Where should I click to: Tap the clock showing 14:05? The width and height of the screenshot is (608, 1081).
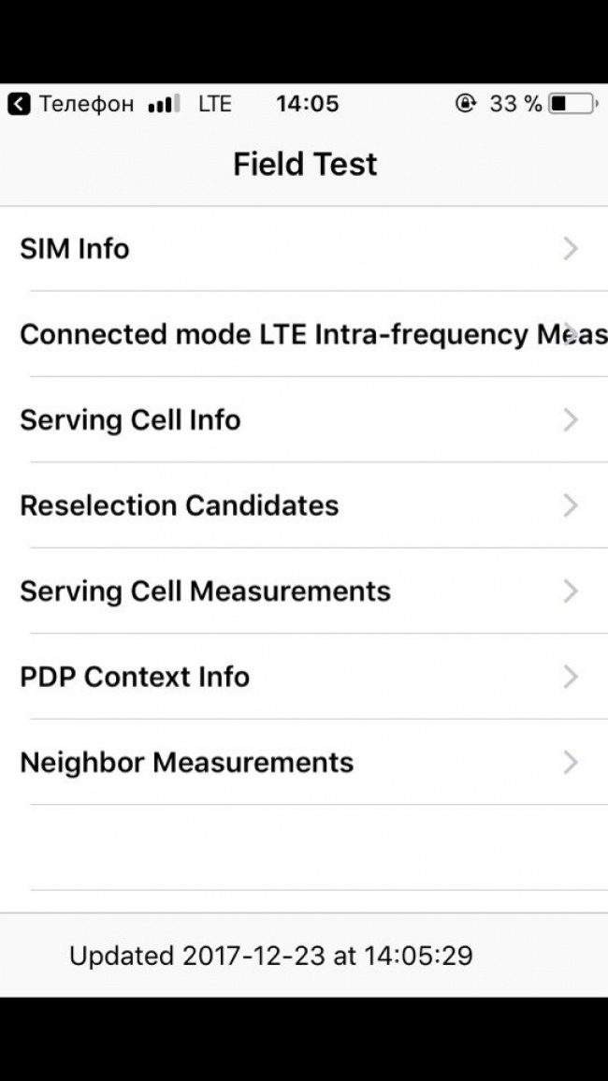point(307,104)
